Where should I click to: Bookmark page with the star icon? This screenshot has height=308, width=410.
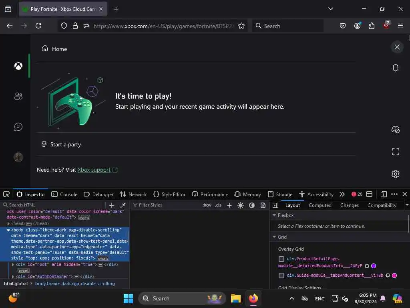click(x=241, y=26)
